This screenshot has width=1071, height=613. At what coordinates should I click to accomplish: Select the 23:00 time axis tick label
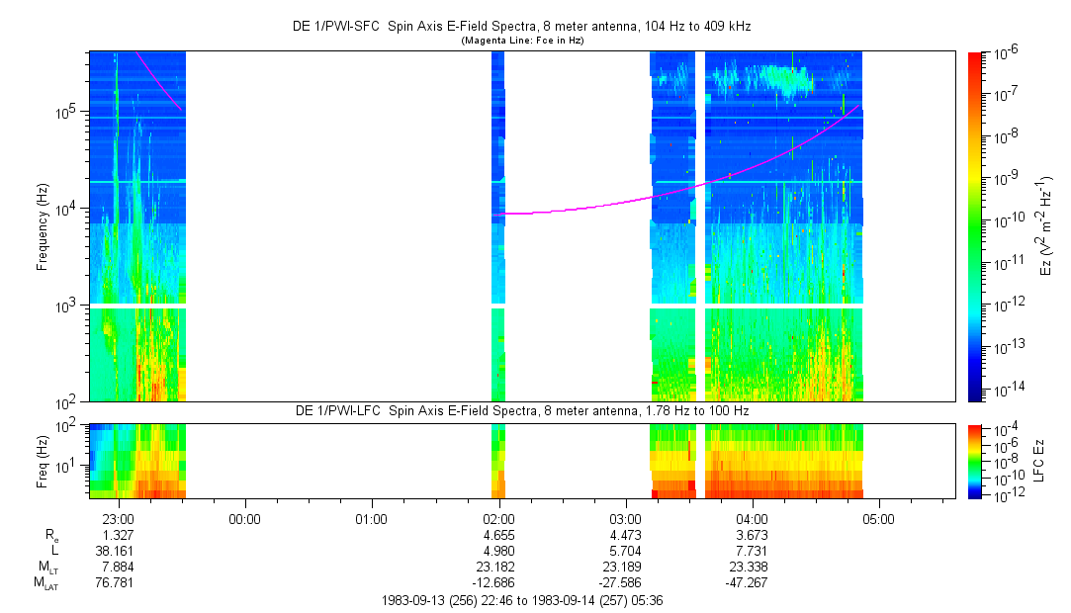click(118, 518)
